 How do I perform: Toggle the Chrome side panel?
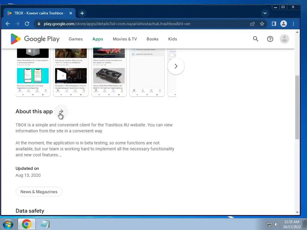[274, 24]
